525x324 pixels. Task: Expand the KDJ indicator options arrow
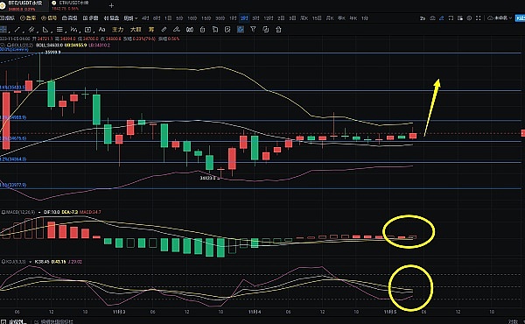[x=31, y=262]
